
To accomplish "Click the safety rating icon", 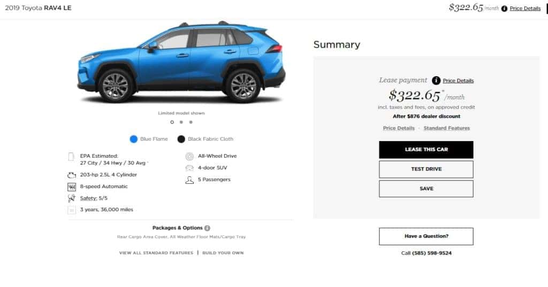I will pos(72,198).
